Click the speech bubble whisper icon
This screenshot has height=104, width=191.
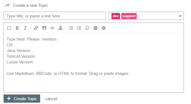(x=9, y=28)
